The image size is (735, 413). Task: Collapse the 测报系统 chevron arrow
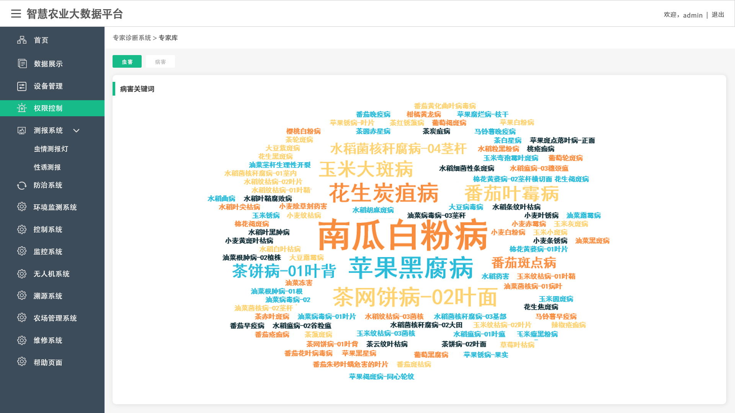(76, 130)
